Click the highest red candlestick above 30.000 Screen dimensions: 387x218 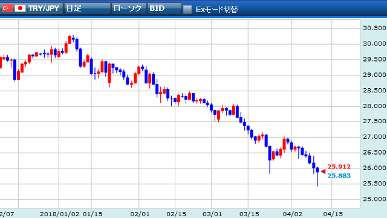[x=70, y=40]
